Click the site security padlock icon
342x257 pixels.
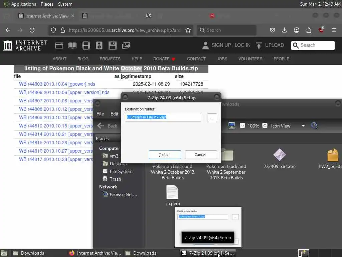click(63, 30)
